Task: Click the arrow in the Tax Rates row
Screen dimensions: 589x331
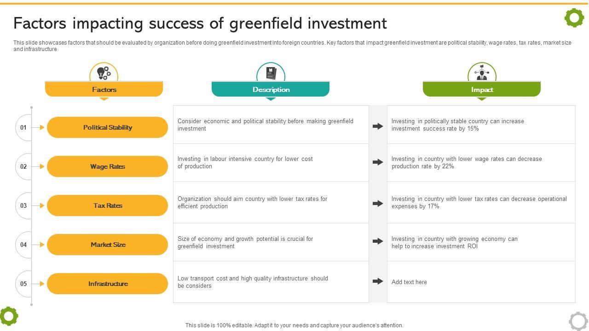Action: [x=378, y=203]
